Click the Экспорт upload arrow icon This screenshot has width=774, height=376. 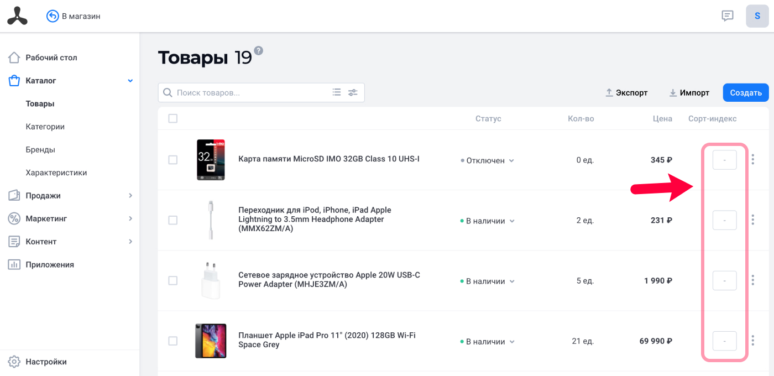click(609, 93)
